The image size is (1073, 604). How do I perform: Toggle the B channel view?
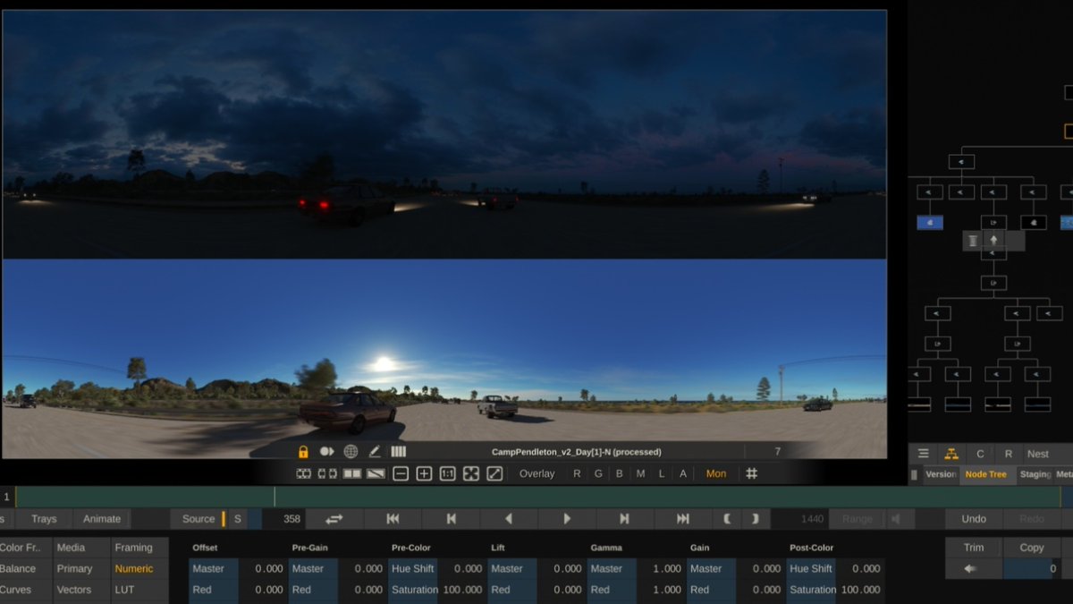point(620,473)
